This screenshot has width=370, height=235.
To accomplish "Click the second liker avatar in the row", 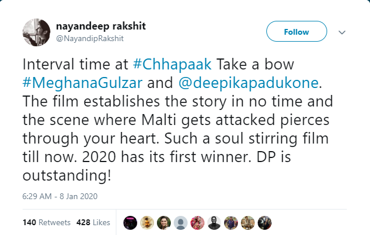I will (147, 222).
